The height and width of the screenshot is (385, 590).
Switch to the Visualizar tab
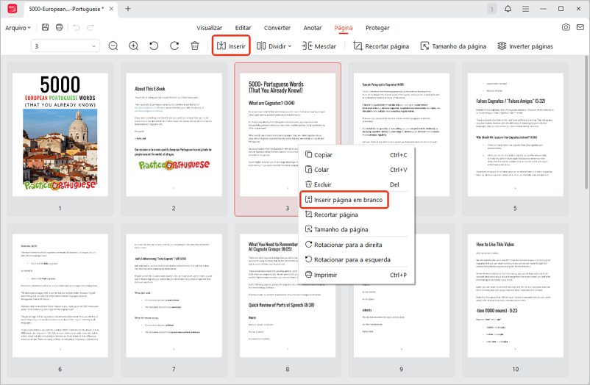point(209,28)
